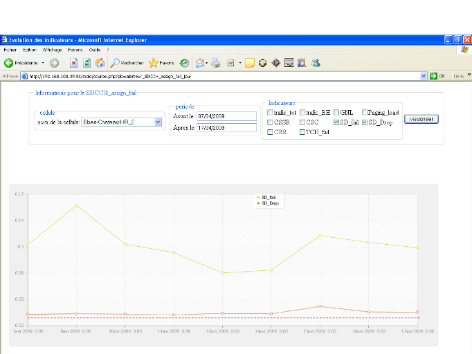This screenshot has height=354, width=472.
Task: Open the Fichier menu
Action: (x=10, y=50)
